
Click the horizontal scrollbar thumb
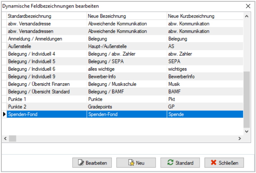coord(13,139)
